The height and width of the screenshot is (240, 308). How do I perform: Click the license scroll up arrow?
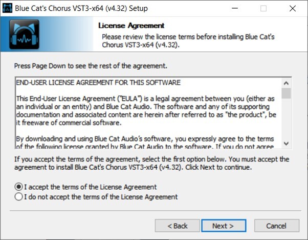tap(286, 83)
